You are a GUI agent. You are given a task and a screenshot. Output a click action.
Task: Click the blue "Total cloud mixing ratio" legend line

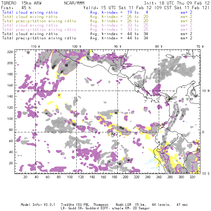[x=30, y=12]
